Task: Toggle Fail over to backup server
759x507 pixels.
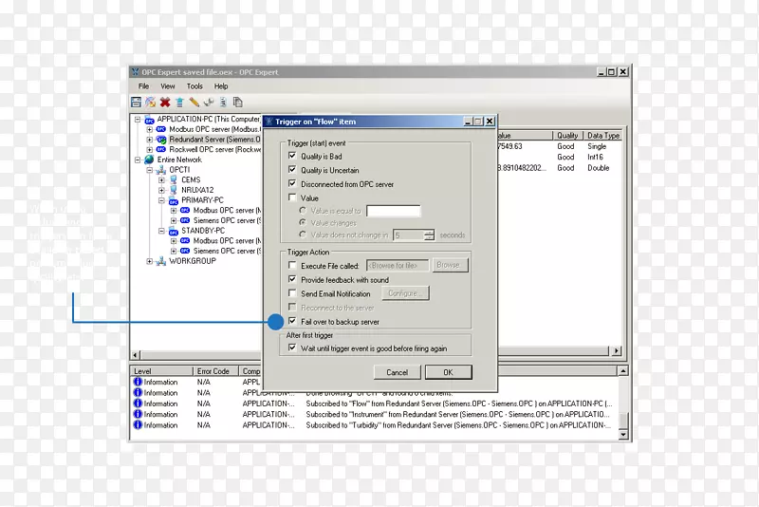Action: (292, 322)
